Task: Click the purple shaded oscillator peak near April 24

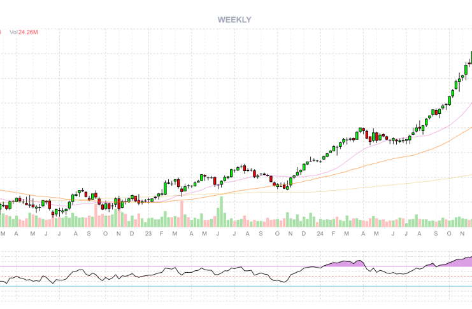Action: (x=357, y=263)
